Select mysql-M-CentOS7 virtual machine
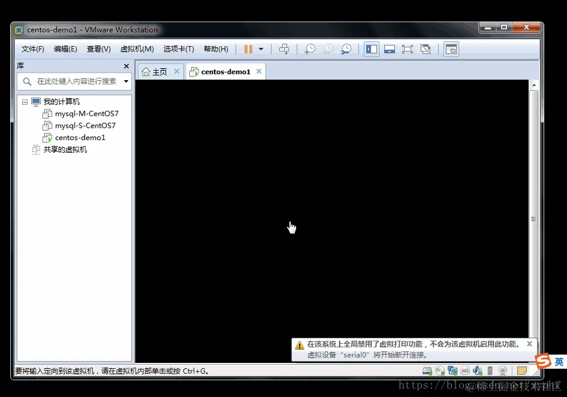 (87, 113)
